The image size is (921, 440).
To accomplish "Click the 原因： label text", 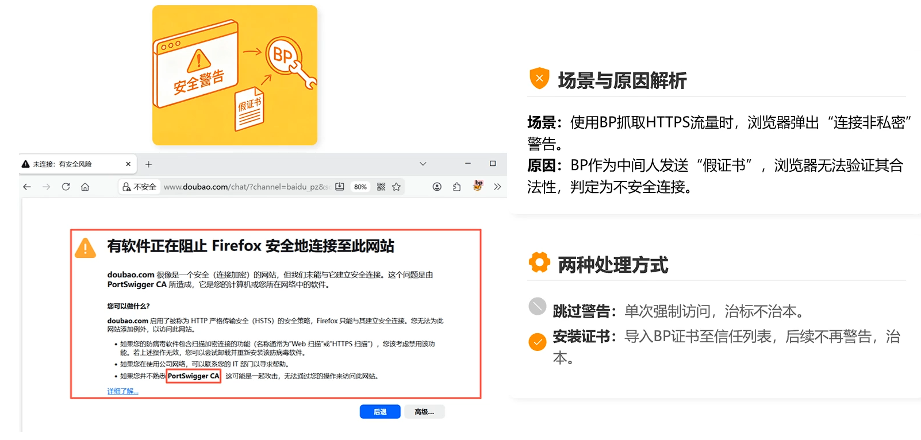I will pyautogui.click(x=545, y=165).
